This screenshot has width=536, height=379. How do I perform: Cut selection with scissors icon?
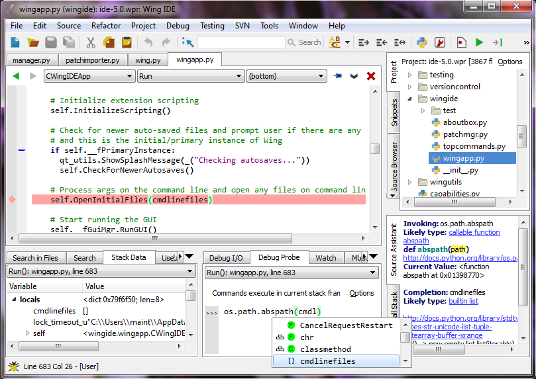click(91, 42)
